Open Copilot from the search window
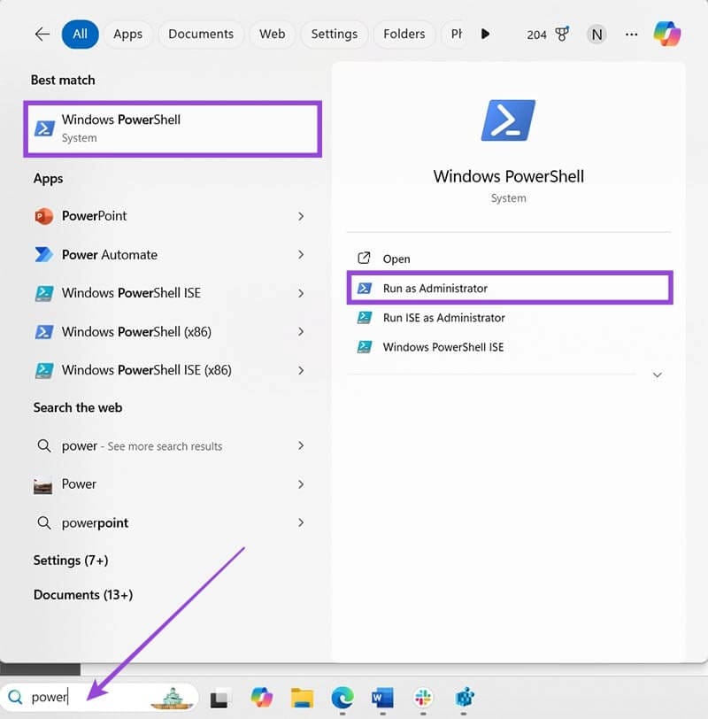Viewport: 708px width, 719px height. 668,34
